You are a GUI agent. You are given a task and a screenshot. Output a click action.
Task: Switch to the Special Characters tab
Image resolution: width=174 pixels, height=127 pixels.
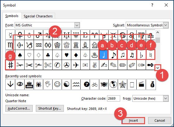click(x=38, y=16)
